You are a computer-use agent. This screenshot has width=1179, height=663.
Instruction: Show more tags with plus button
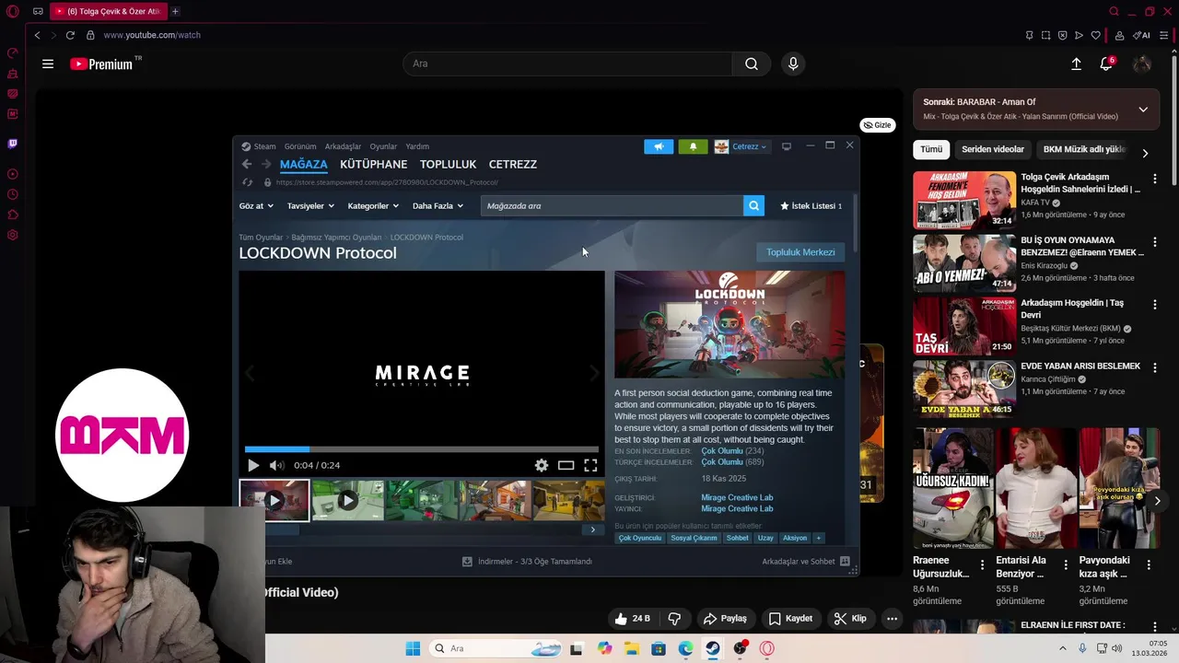(x=818, y=538)
